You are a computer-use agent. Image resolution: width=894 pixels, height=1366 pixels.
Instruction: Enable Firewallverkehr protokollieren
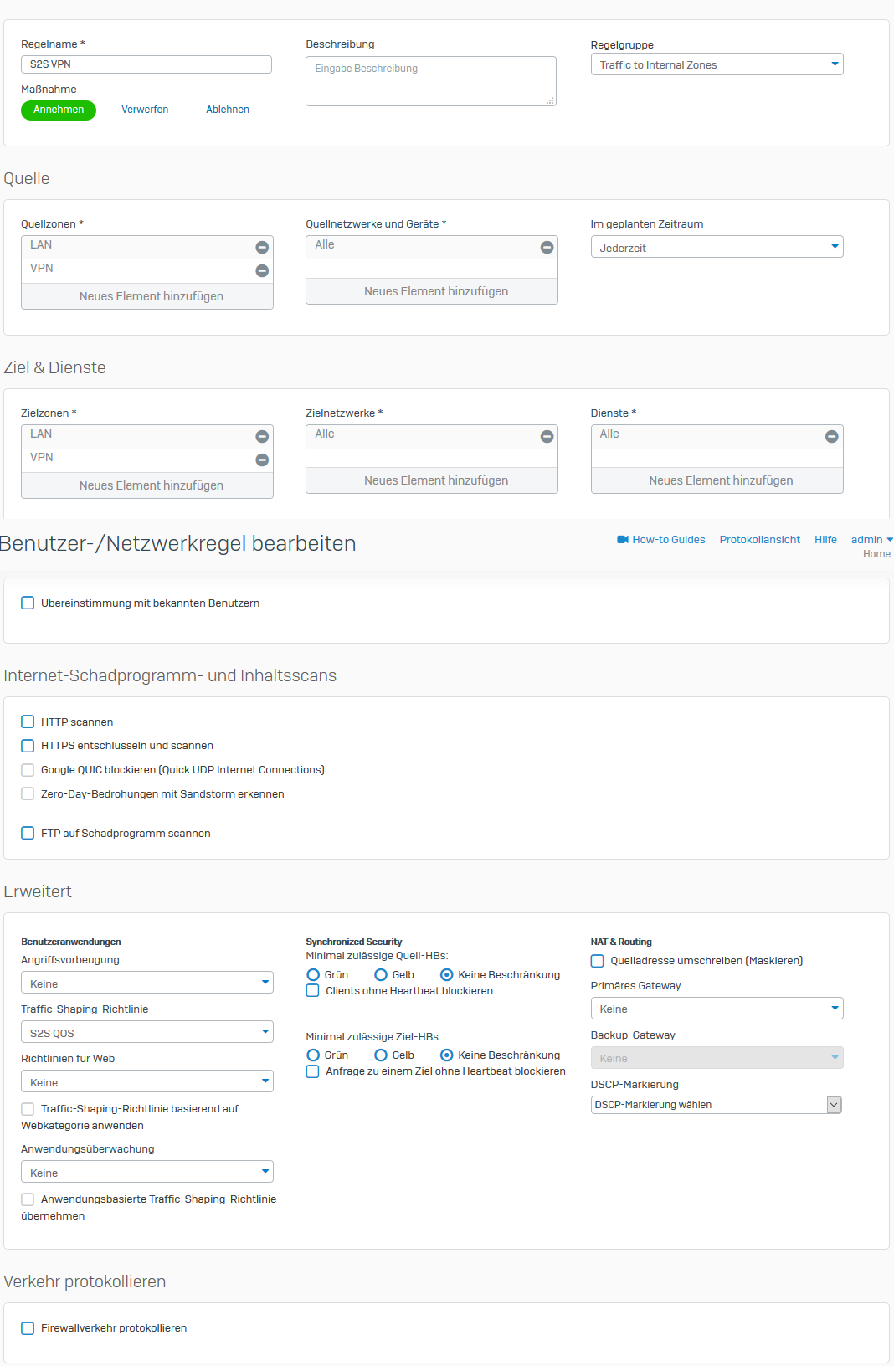tap(28, 1328)
